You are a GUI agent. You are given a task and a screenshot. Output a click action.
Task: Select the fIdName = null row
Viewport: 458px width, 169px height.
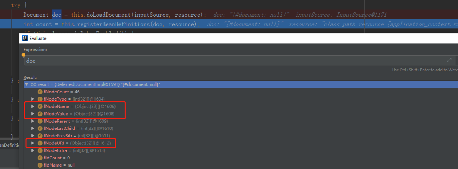pyautogui.click(x=241, y=165)
